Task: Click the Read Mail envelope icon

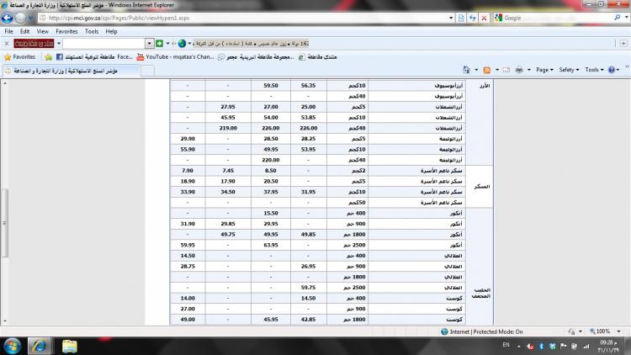Action: (x=506, y=70)
